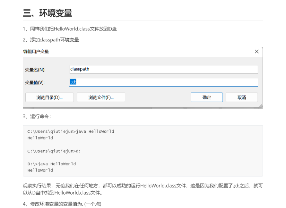Confirm with the 确定 button

click(206, 97)
